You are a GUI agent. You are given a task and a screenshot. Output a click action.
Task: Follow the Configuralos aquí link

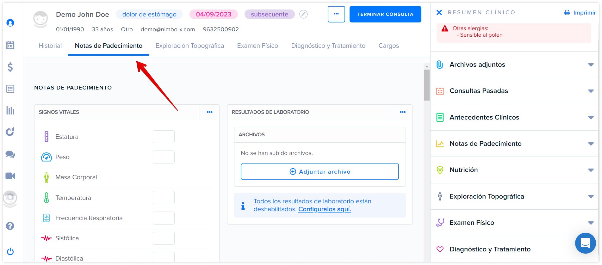pos(325,209)
